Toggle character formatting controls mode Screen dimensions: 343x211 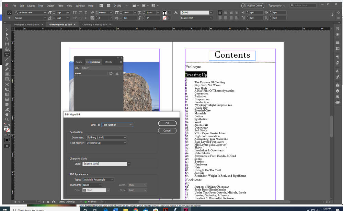pyautogui.click(x=9, y=13)
